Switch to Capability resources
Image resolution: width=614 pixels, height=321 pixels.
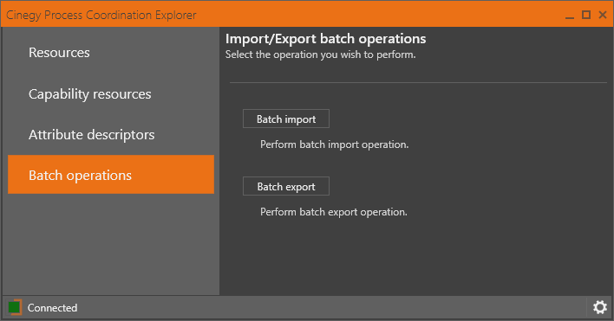(x=111, y=94)
